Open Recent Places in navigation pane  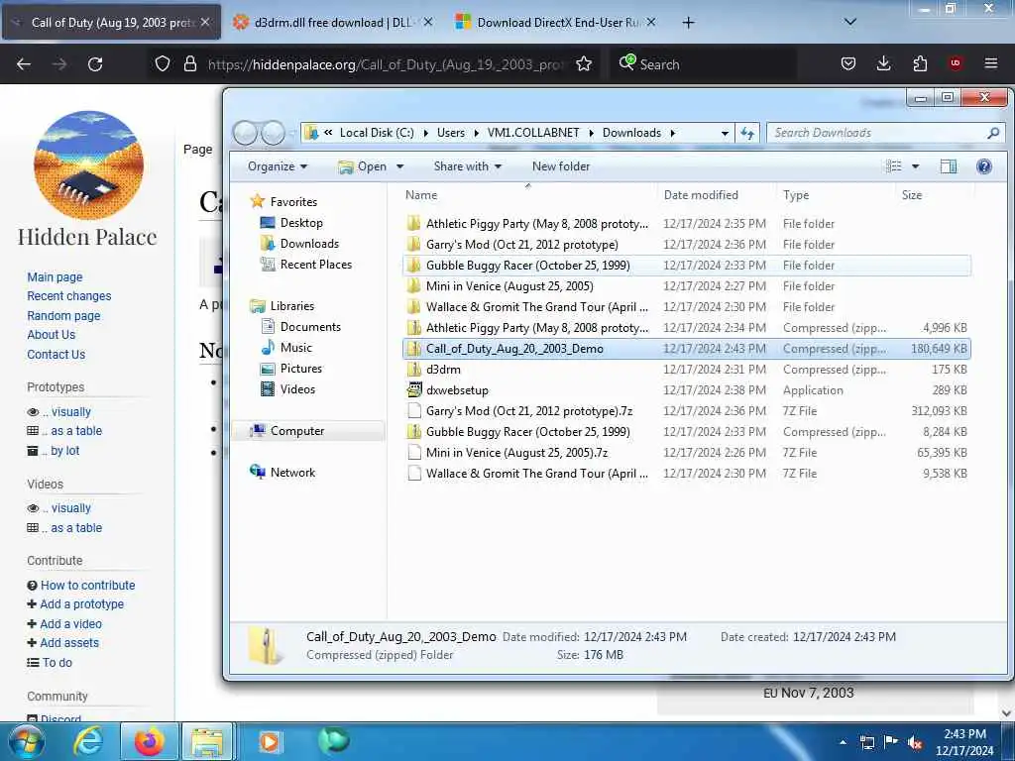point(315,264)
